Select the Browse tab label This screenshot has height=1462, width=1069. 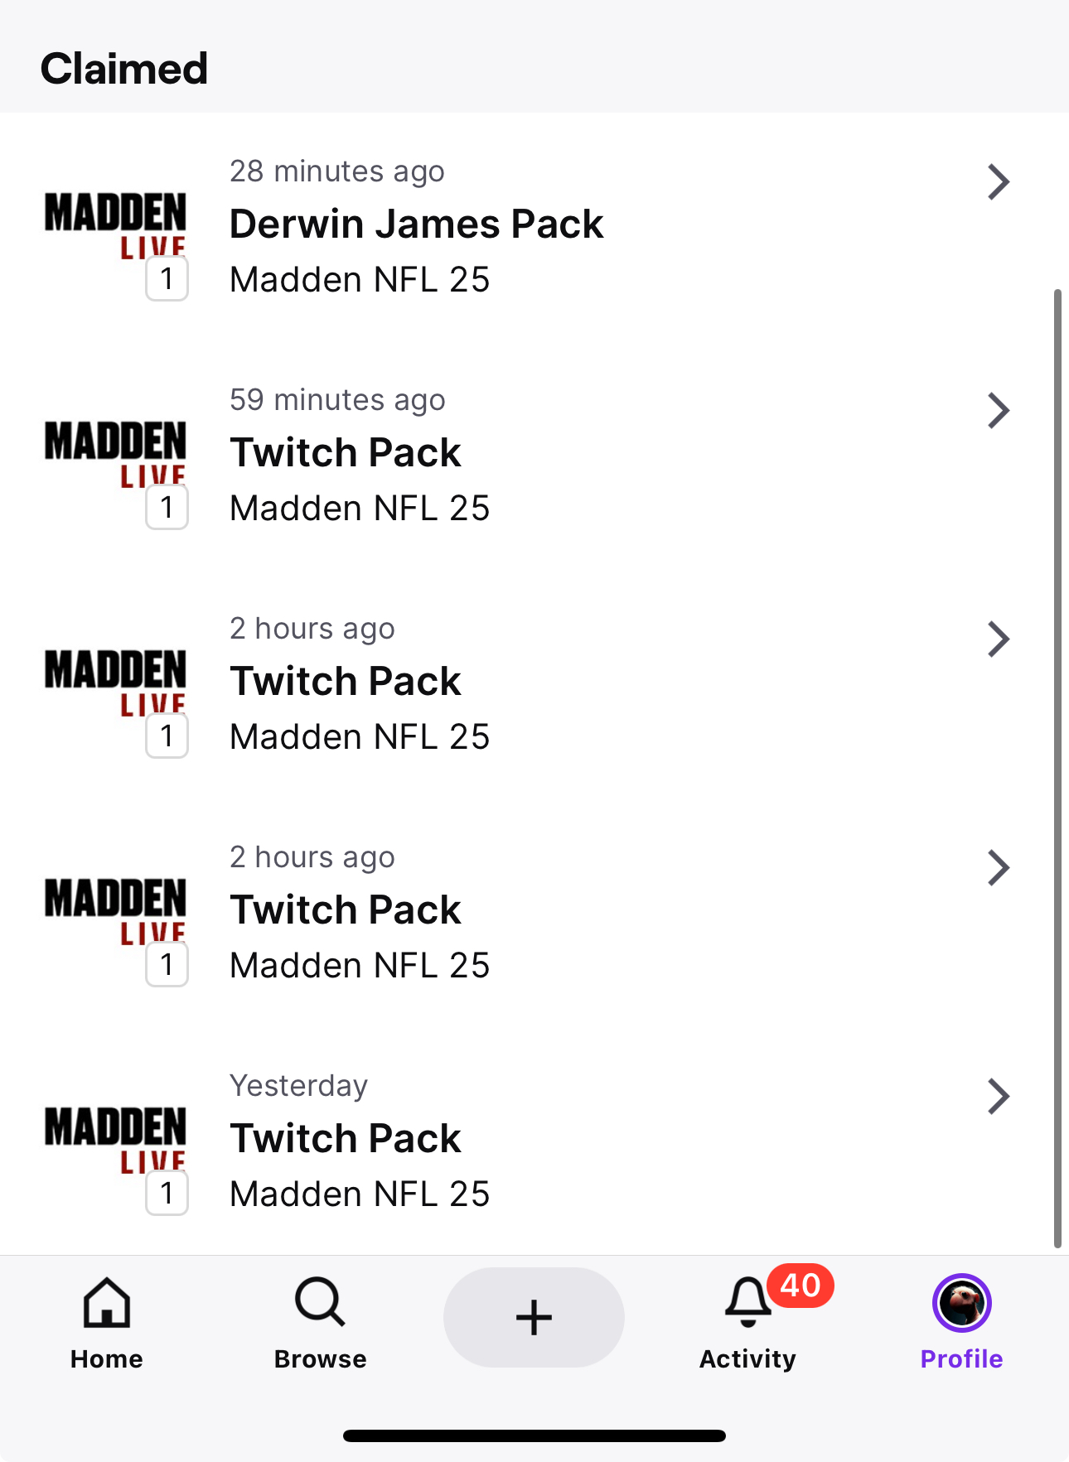[320, 1359]
